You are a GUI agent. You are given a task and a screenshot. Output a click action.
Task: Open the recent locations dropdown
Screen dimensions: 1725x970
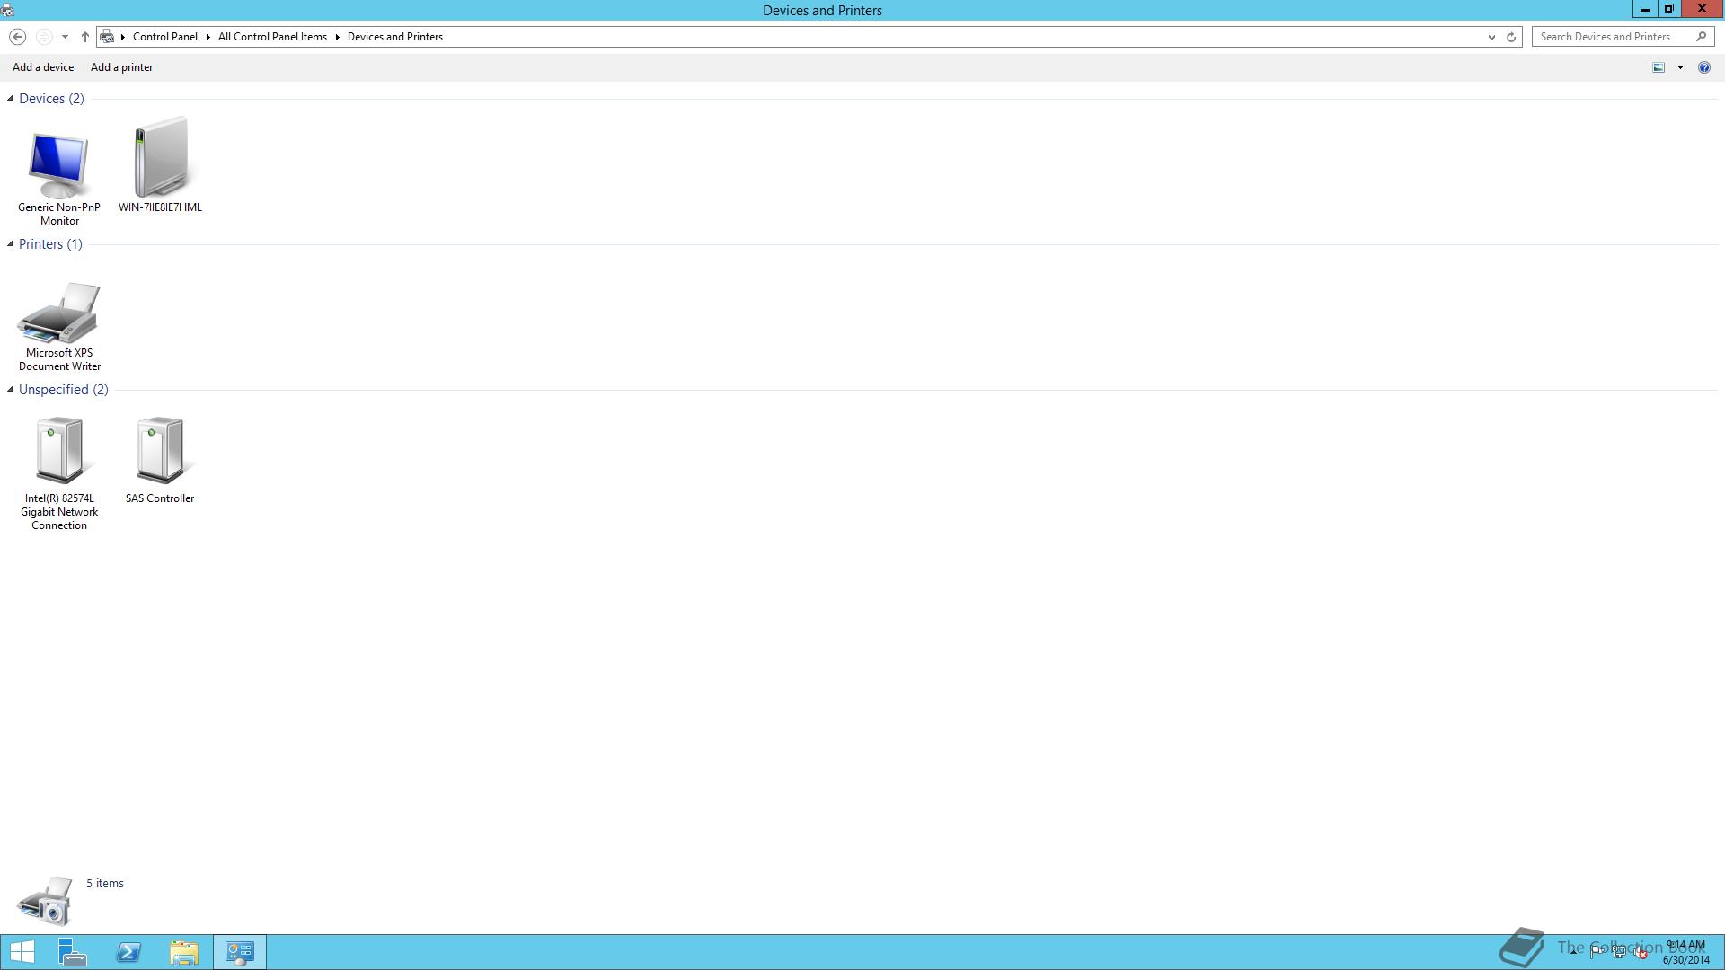tap(65, 37)
